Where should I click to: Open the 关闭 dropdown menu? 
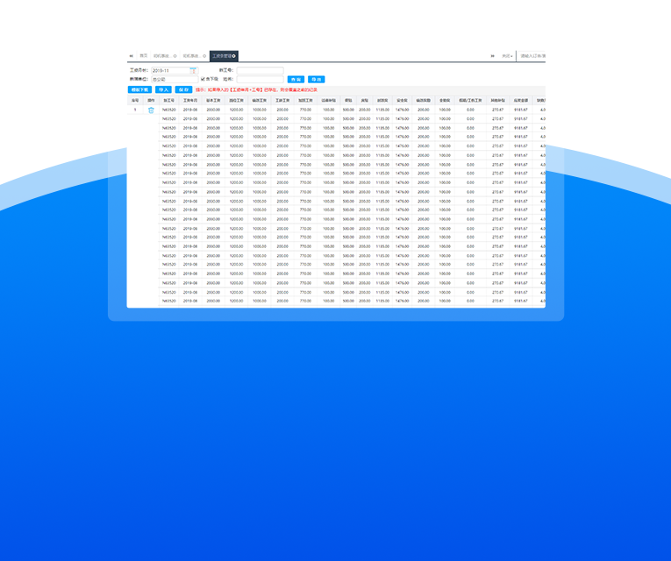508,55
